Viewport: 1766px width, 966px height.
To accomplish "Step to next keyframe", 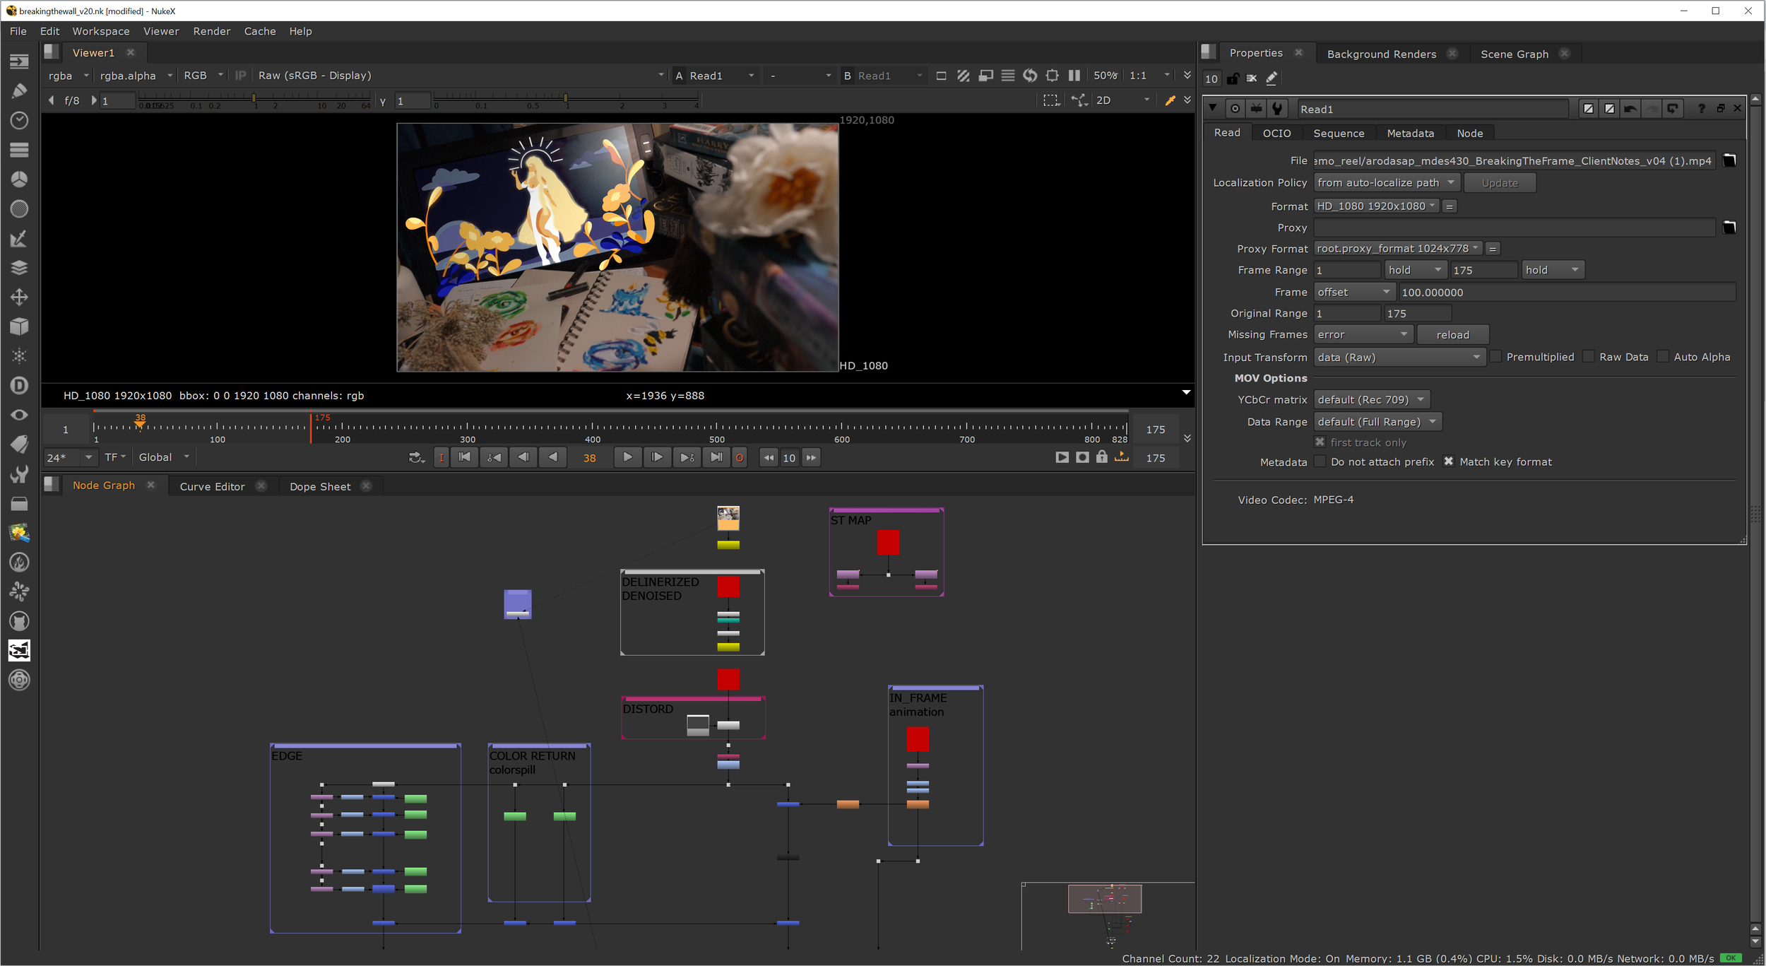I will pyautogui.click(x=687, y=457).
